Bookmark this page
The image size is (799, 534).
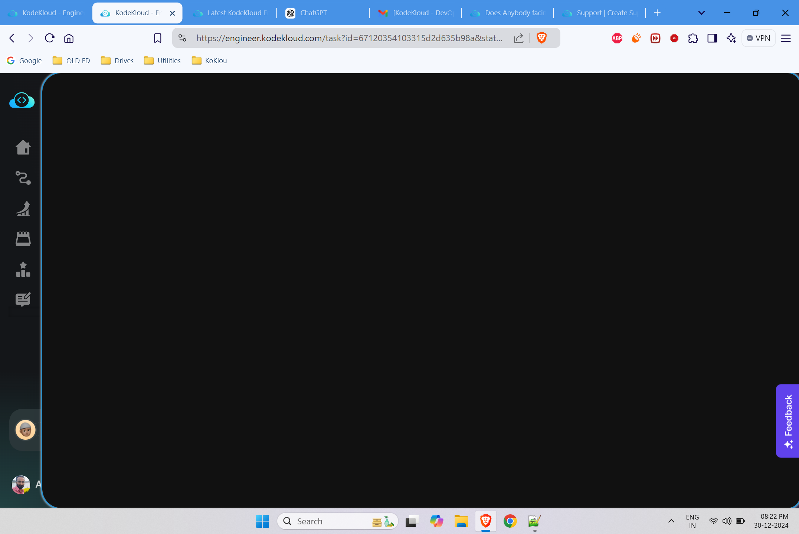(157, 38)
